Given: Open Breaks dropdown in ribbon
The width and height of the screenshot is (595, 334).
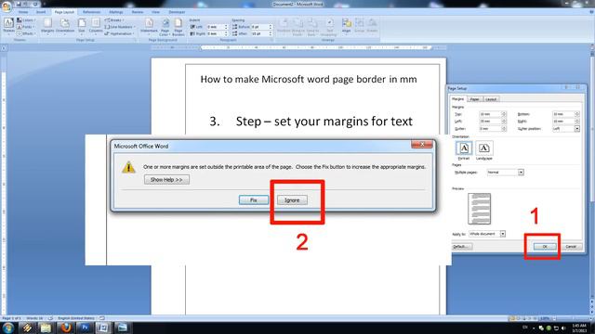Looking at the screenshot, I should tap(113, 20).
